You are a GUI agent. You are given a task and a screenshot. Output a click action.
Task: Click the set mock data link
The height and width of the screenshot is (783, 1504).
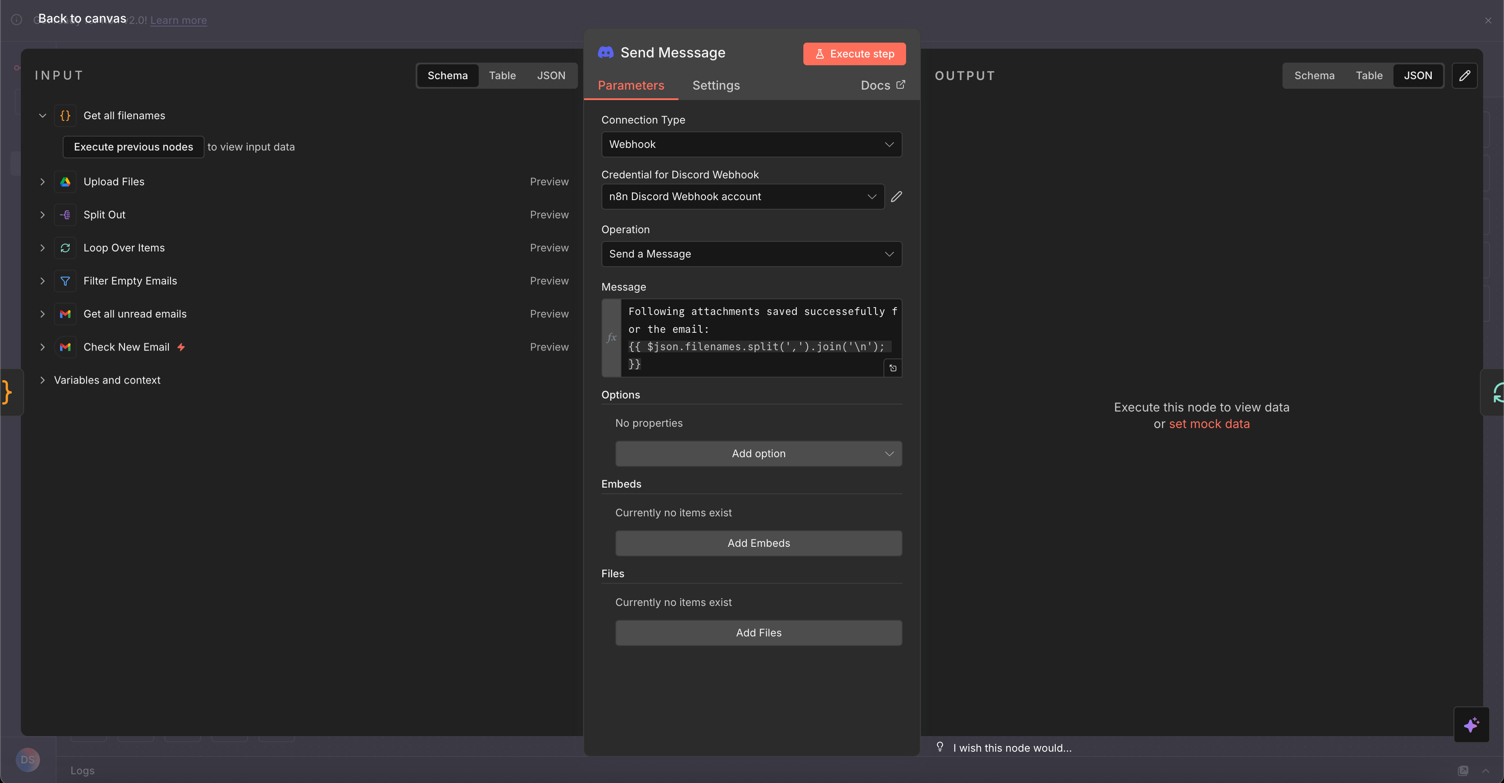[x=1209, y=424]
